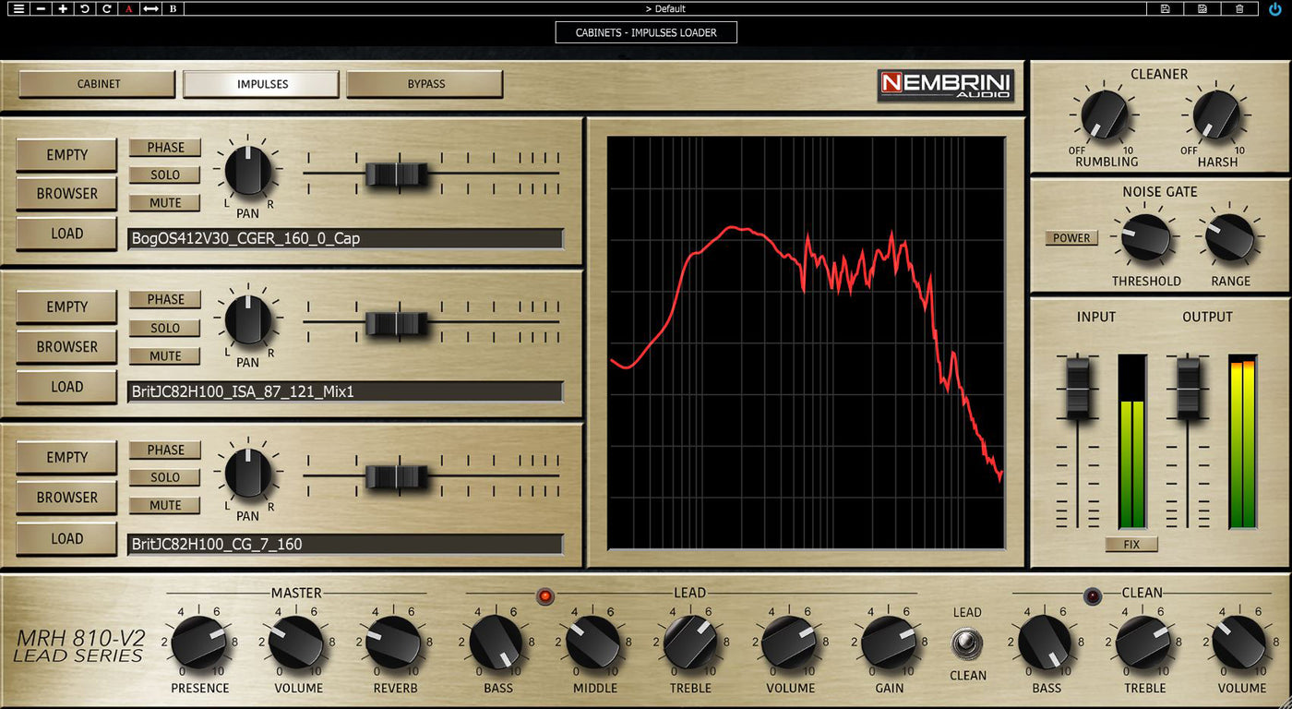This screenshot has height=709, width=1292.
Task: Toggle PHASE on the BritJC82H100_ISA slot
Action: click(x=165, y=300)
